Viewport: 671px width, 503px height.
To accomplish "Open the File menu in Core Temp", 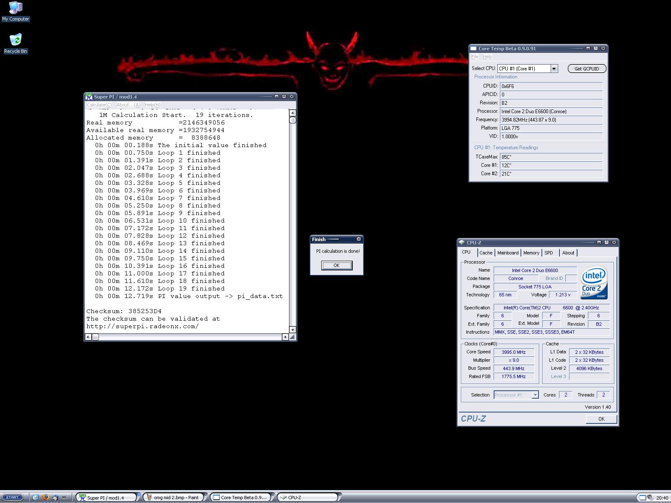I will click(x=475, y=57).
